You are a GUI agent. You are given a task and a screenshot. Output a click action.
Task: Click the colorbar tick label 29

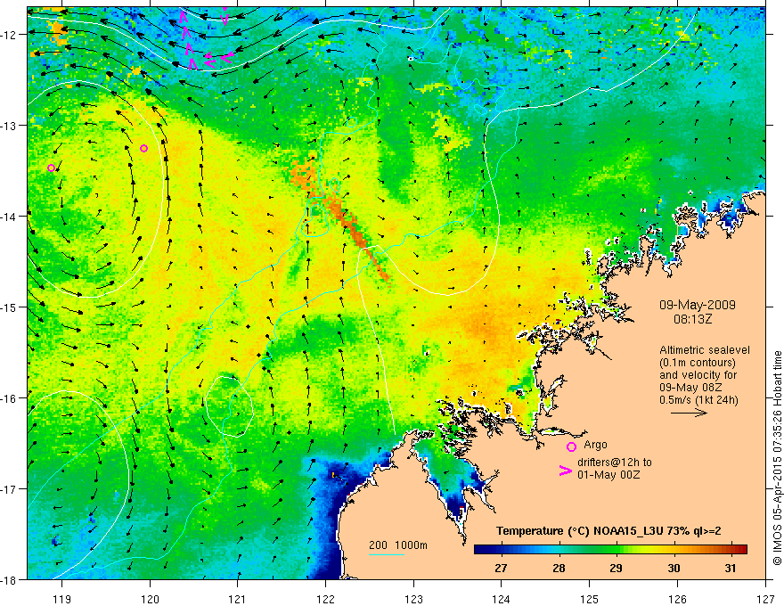[616, 568]
